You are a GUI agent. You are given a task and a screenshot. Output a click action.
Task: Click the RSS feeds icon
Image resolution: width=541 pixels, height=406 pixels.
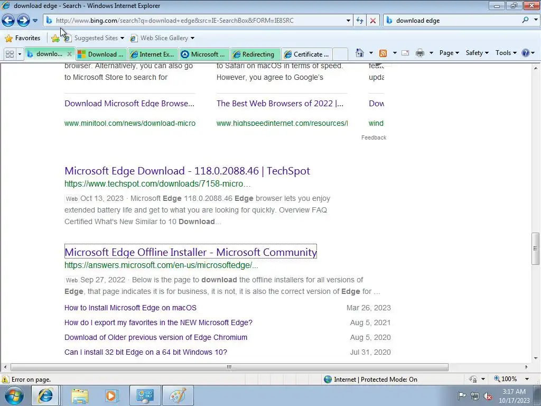pos(383,53)
